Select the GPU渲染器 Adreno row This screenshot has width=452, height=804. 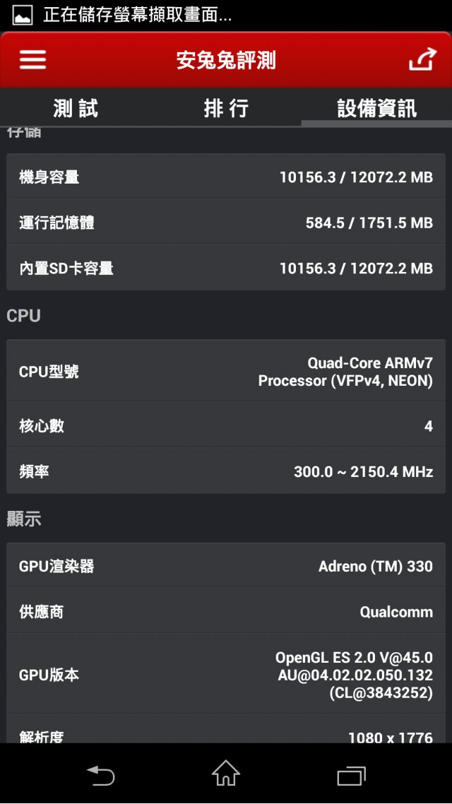(x=226, y=566)
